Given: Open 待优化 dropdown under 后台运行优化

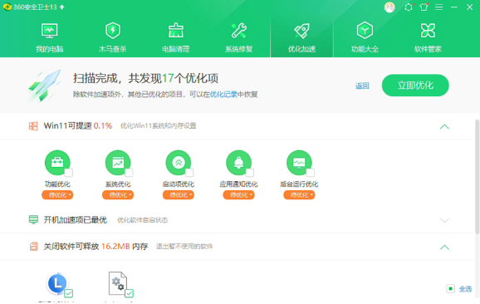Looking at the screenshot, I should click(300, 194).
